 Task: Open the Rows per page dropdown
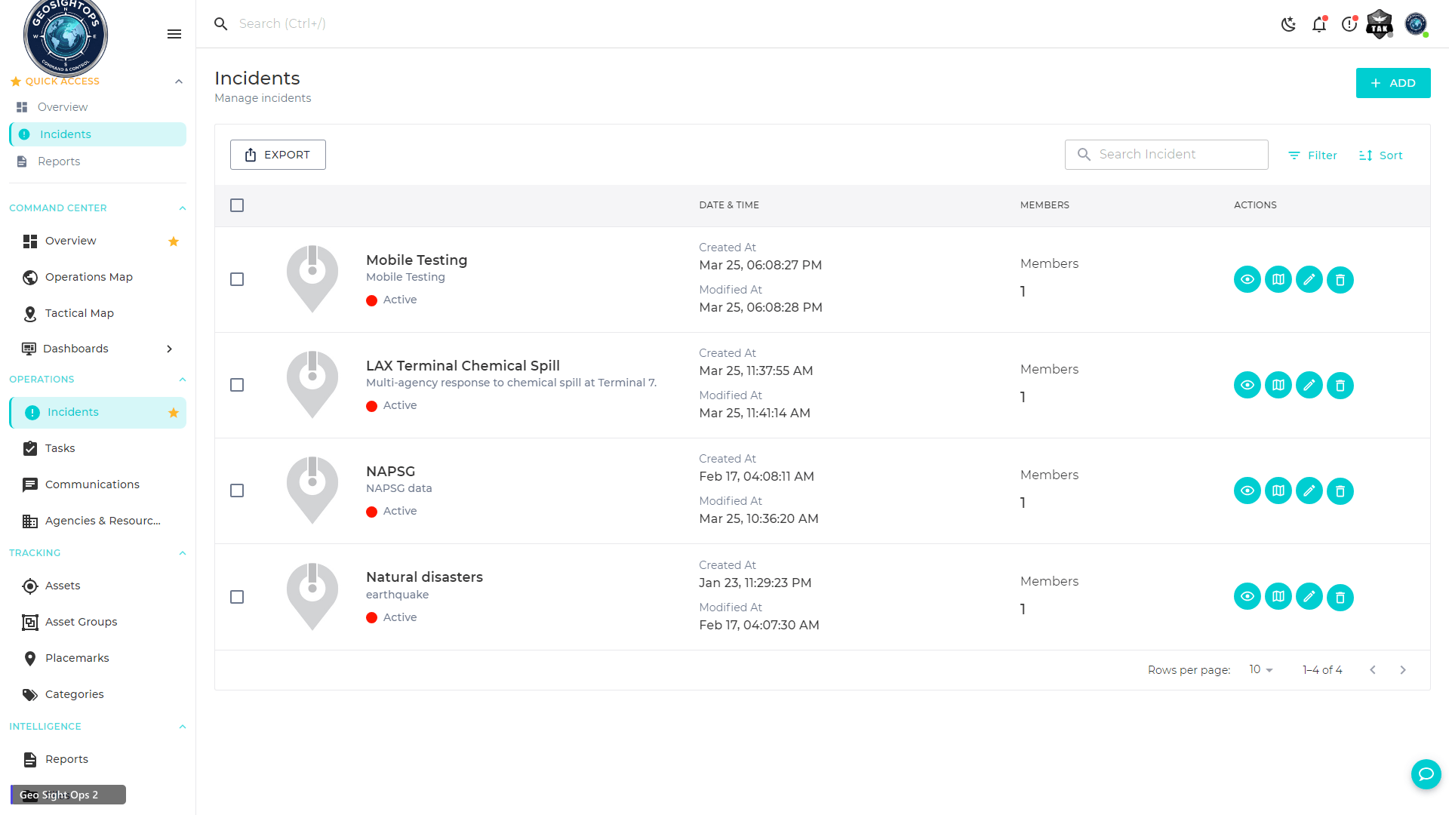(x=1259, y=669)
